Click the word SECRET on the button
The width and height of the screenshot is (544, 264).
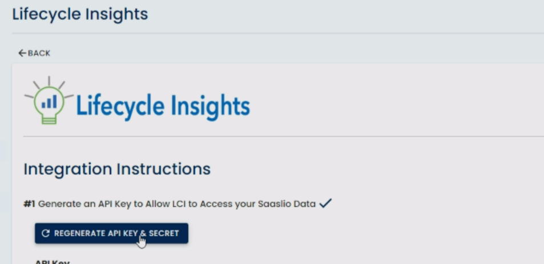click(164, 233)
